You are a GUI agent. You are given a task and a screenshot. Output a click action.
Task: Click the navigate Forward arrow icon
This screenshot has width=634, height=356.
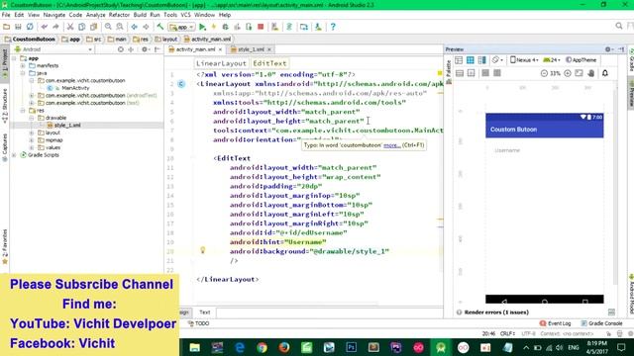[x=146, y=27]
